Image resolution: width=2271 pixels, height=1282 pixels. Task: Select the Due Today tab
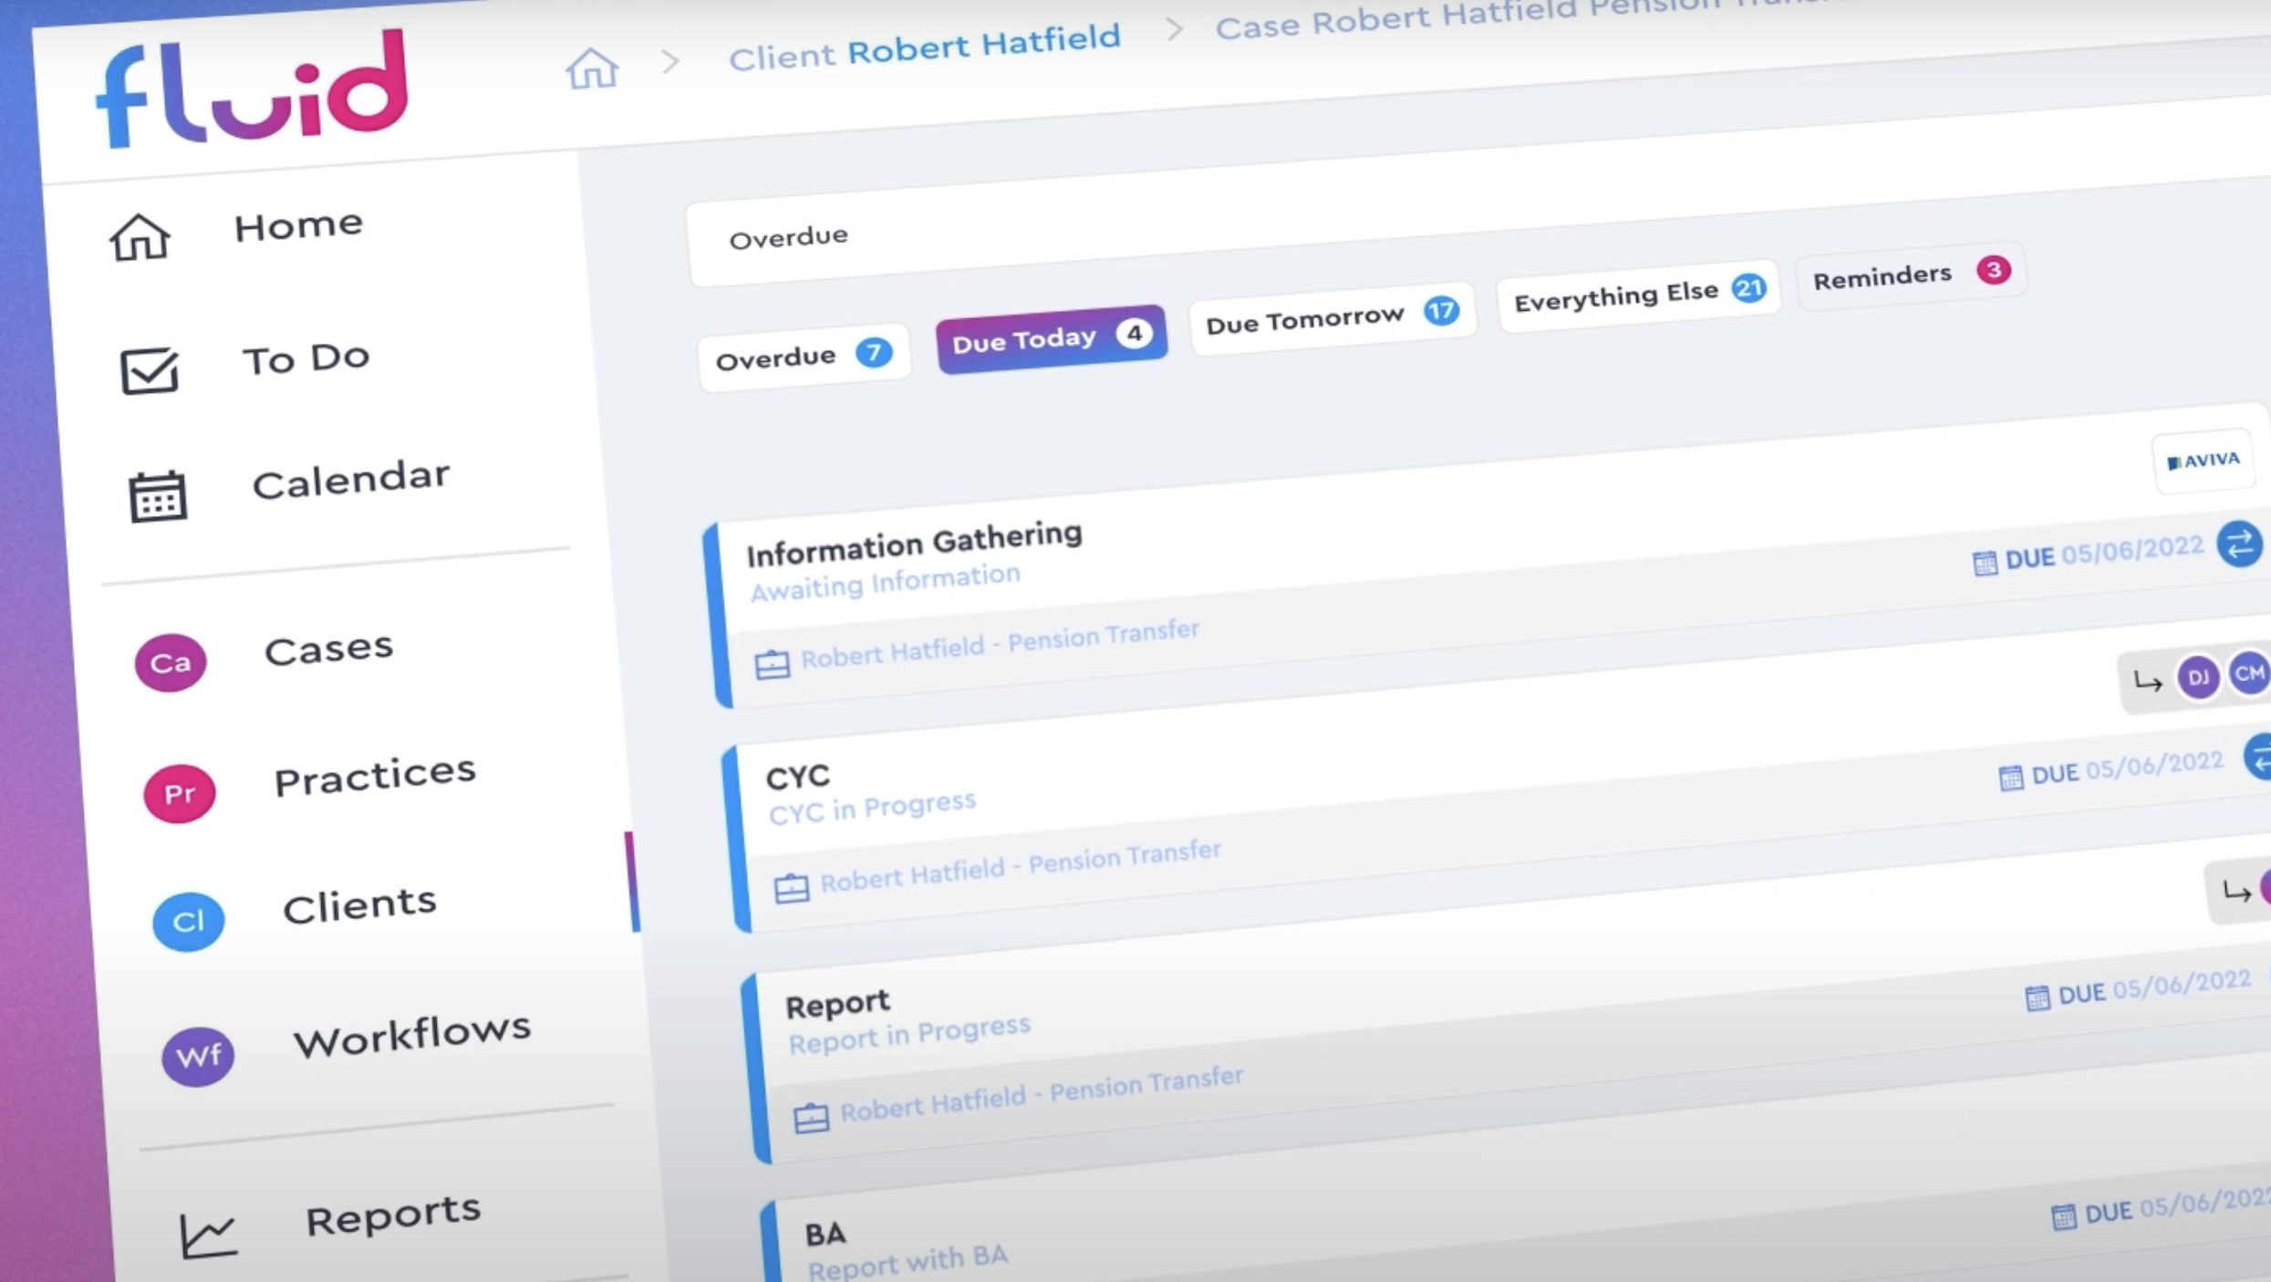[1052, 338]
